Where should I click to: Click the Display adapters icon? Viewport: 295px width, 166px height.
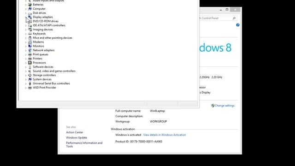pyautogui.click(x=29, y=17)
